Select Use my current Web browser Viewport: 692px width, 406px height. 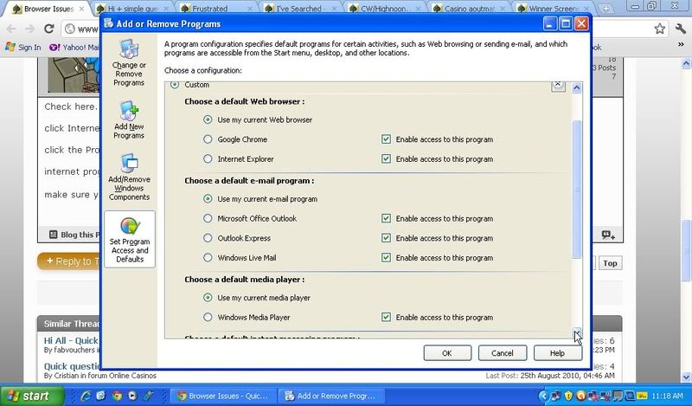tap(208, 119)
